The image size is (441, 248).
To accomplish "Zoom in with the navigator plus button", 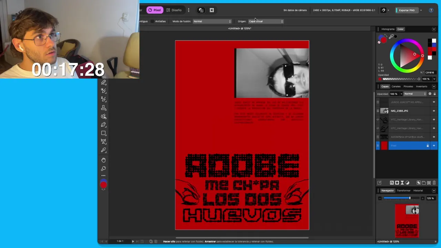I will 423,198.
